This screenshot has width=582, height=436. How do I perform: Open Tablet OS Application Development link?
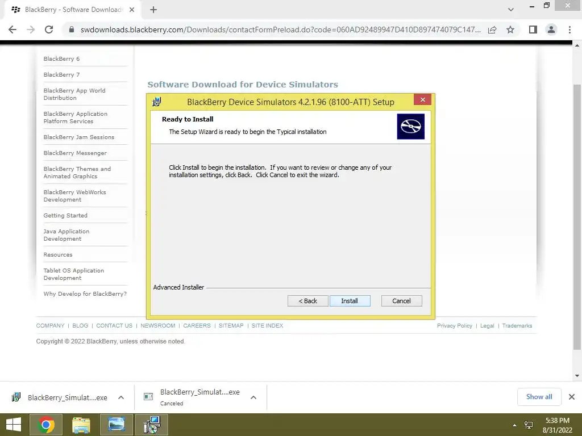74,274
